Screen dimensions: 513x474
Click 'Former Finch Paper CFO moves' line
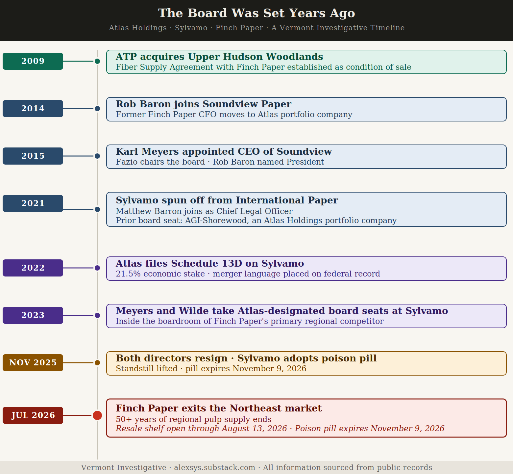pos(234,115)
